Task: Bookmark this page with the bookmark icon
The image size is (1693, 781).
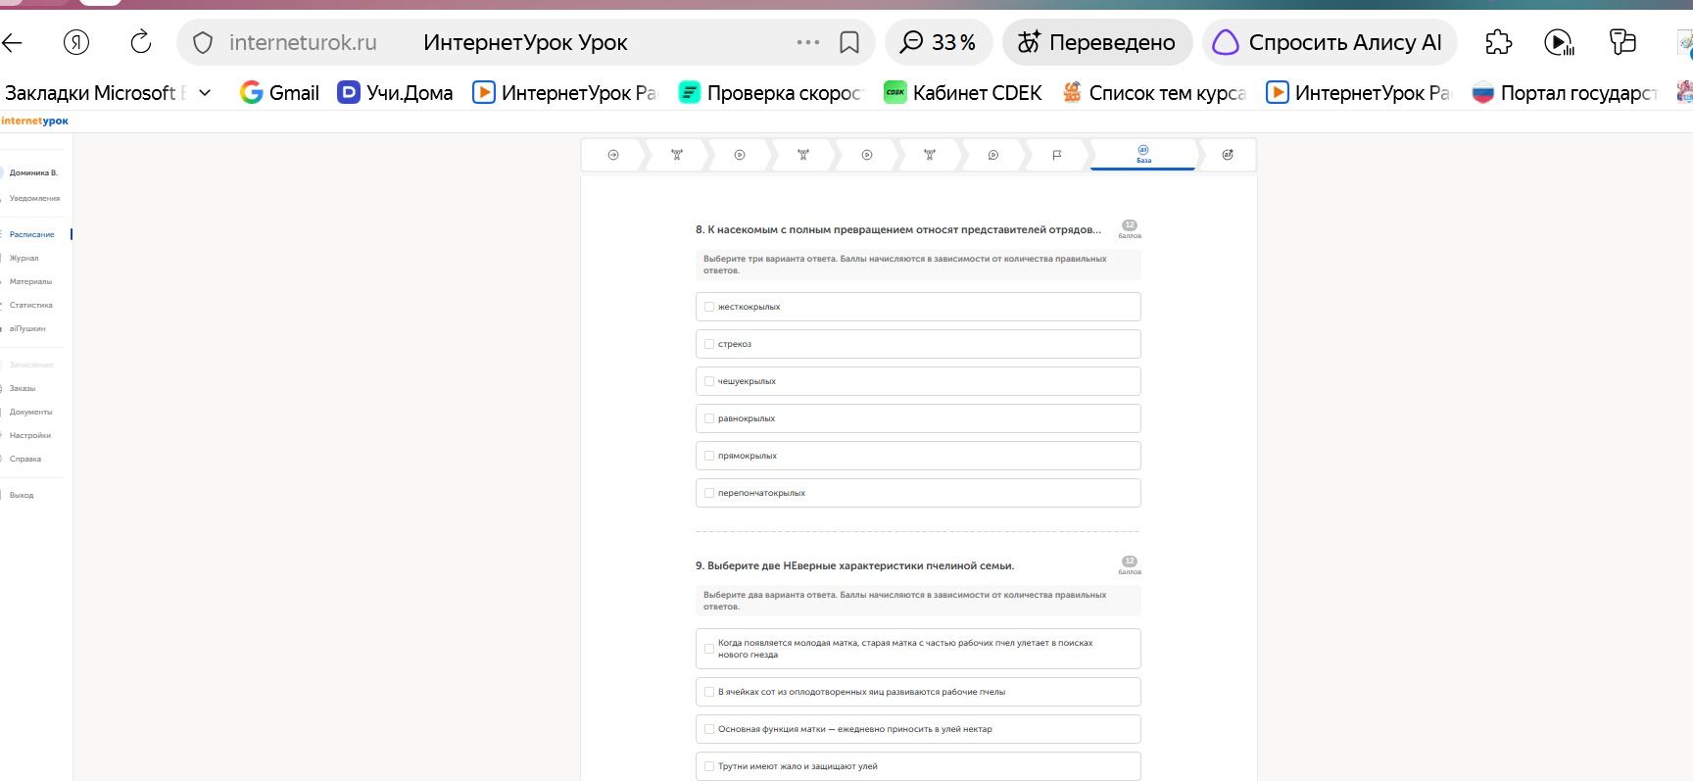Action: (849, 42)
